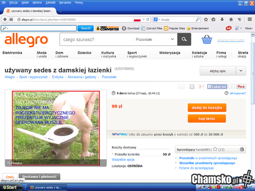Click the Google +1 share icon
This screenshot has height=191, width=255.
pos(202,86)
